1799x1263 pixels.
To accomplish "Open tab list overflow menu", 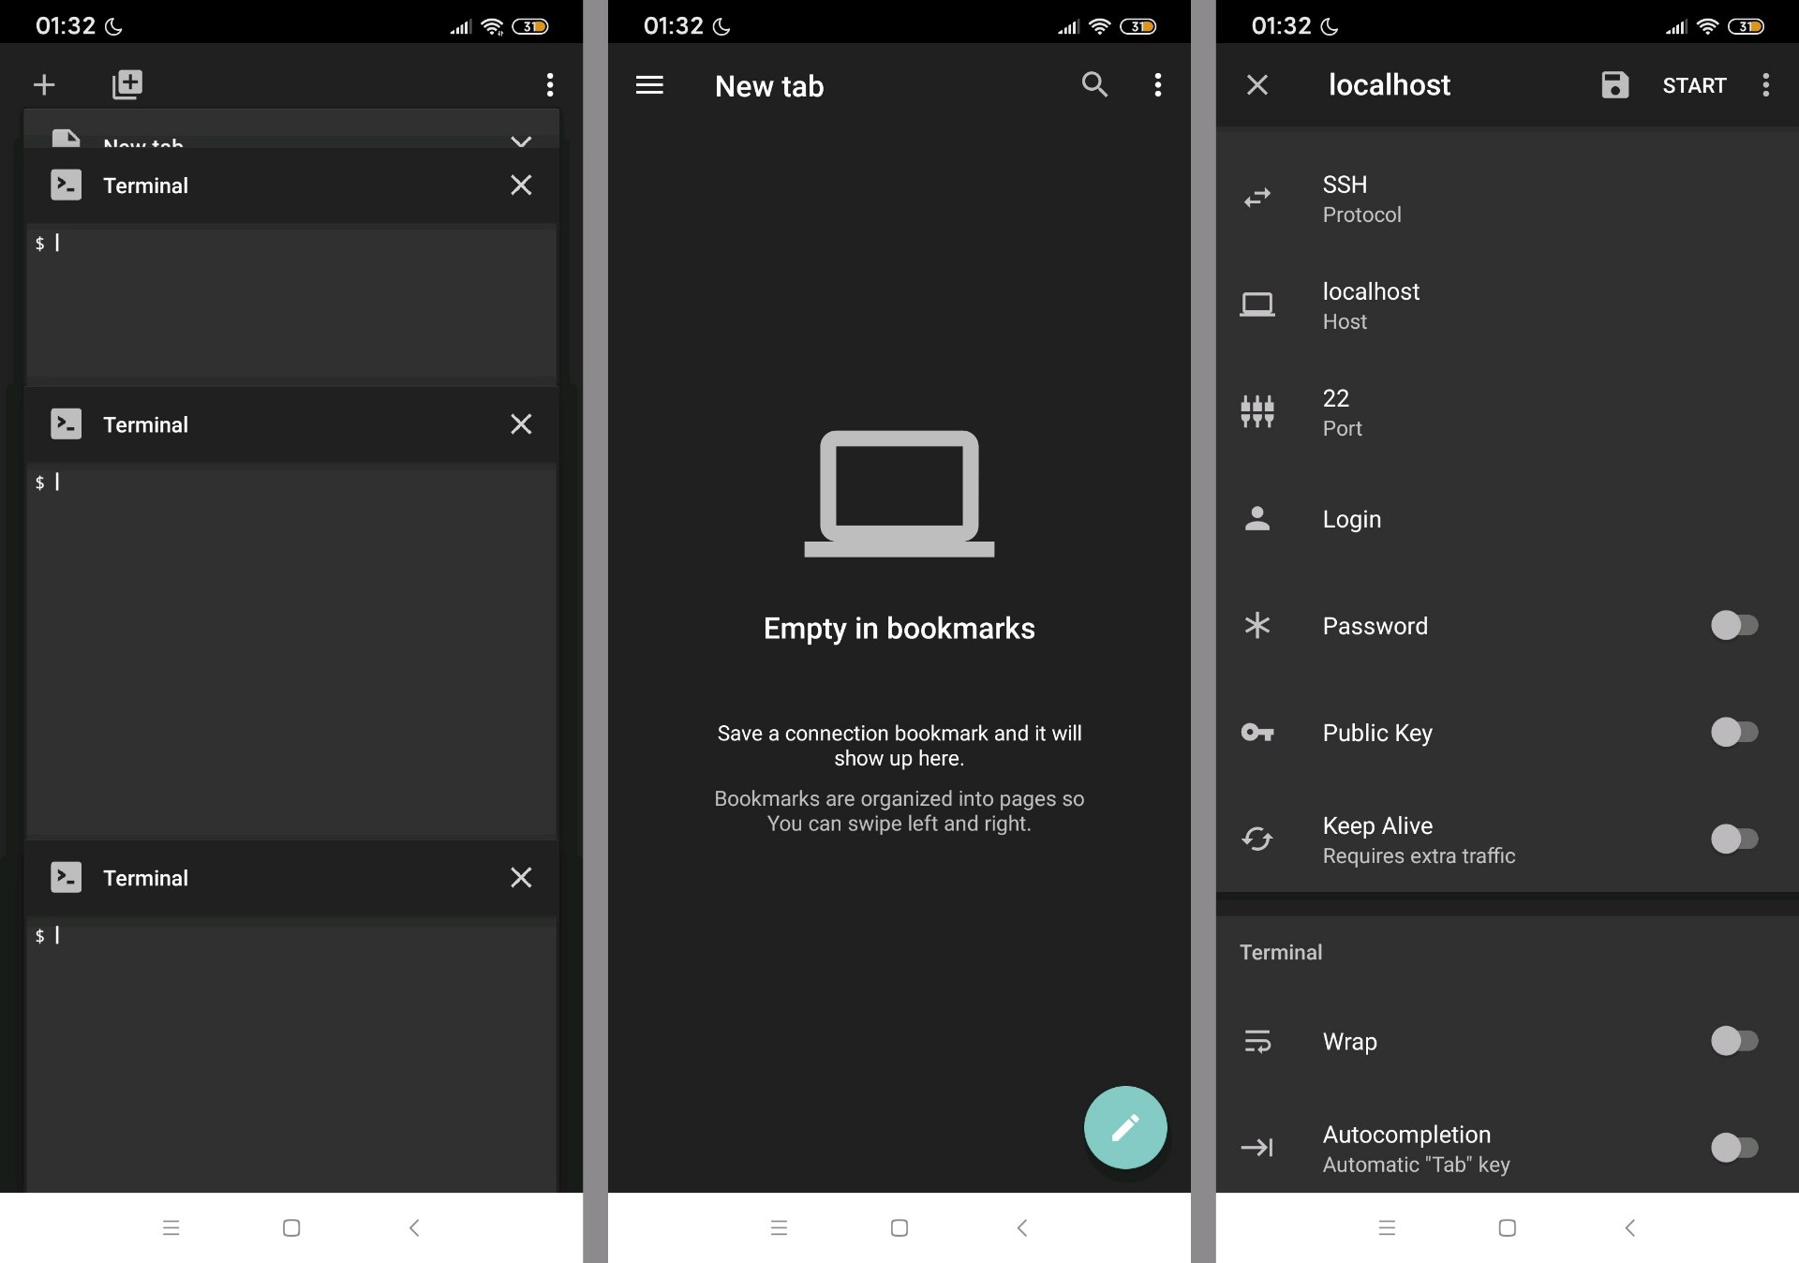I will [x=550, y=85].
